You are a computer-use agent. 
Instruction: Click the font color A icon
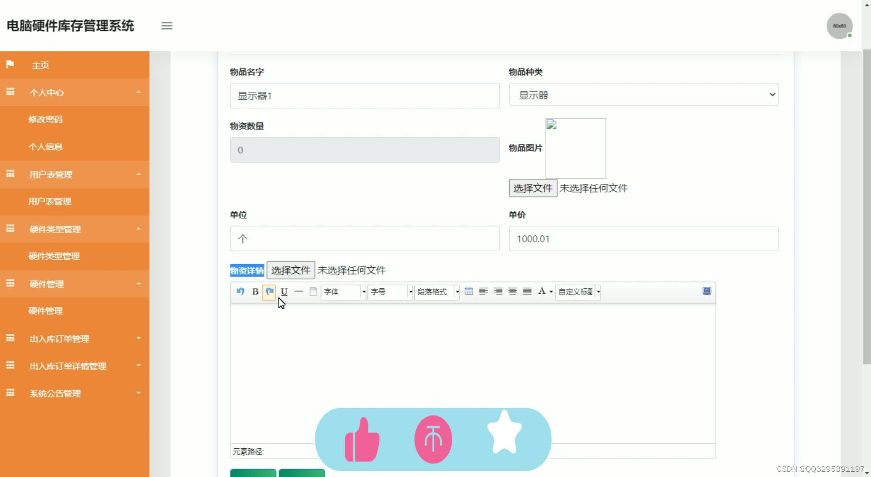(542, 291)
